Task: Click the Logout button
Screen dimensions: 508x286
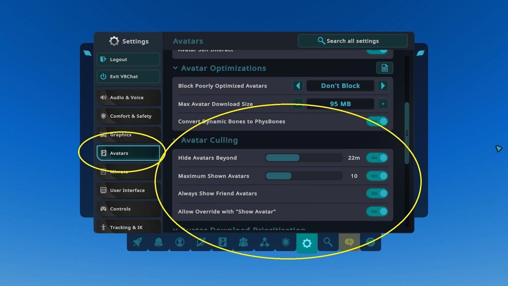Action: click(x=128, y=59)
